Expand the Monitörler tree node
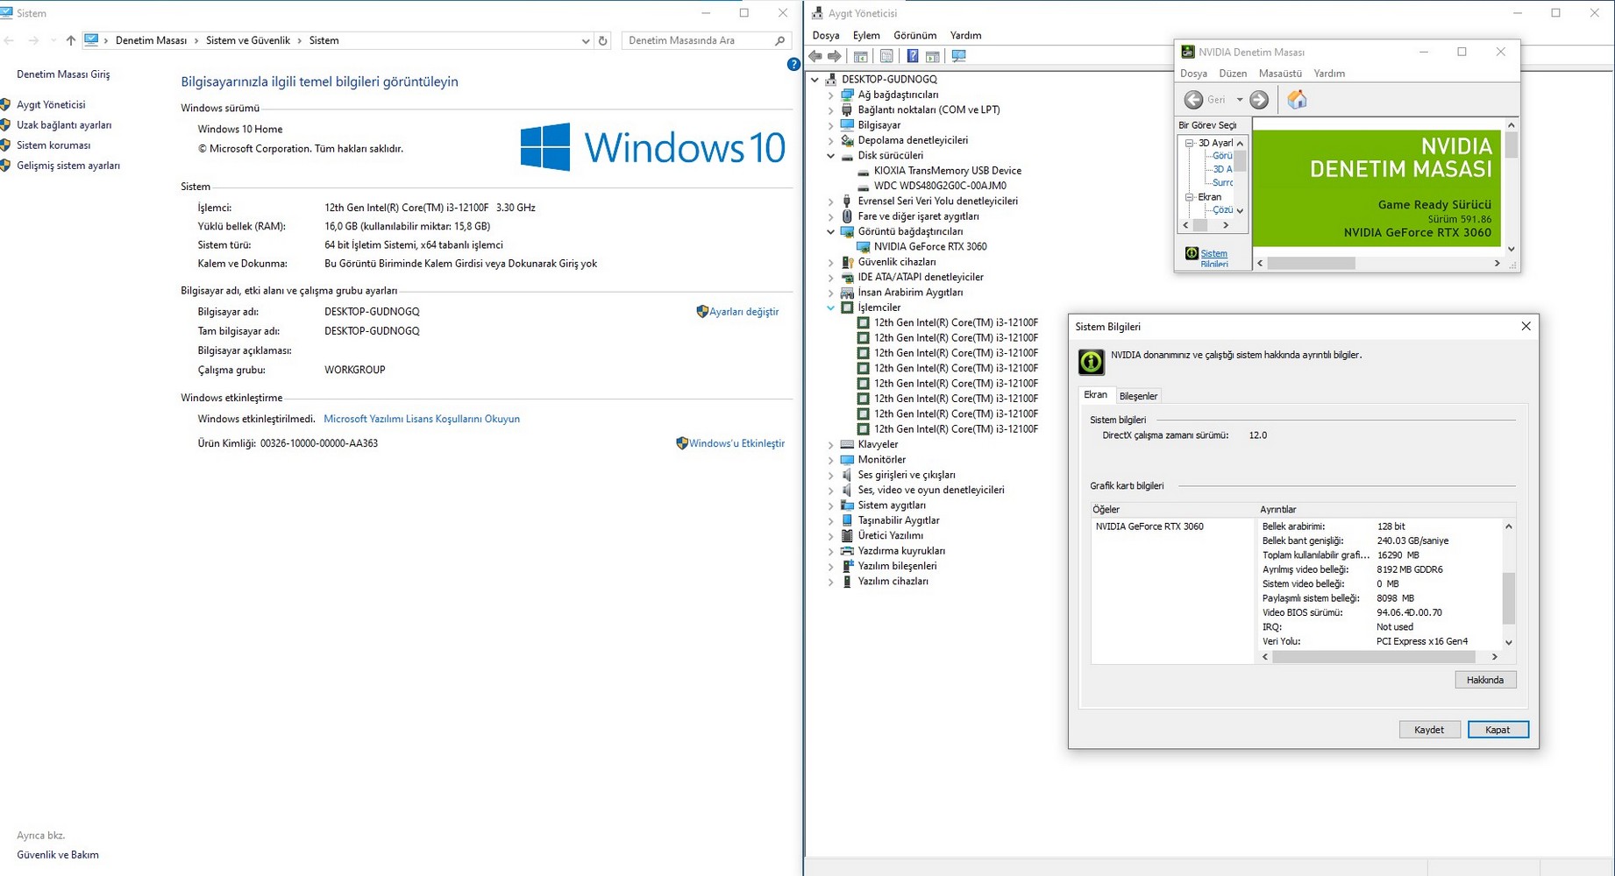1615x876 pixels. coord(831,460)
